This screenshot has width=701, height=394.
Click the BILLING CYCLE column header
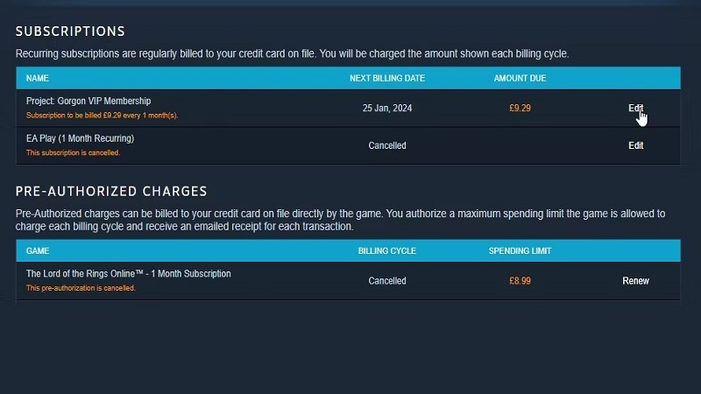tap(387, 251)
